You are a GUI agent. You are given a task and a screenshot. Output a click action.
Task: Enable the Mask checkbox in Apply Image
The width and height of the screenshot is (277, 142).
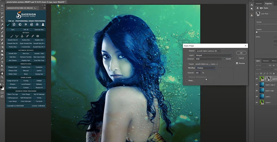coord(186,80)
